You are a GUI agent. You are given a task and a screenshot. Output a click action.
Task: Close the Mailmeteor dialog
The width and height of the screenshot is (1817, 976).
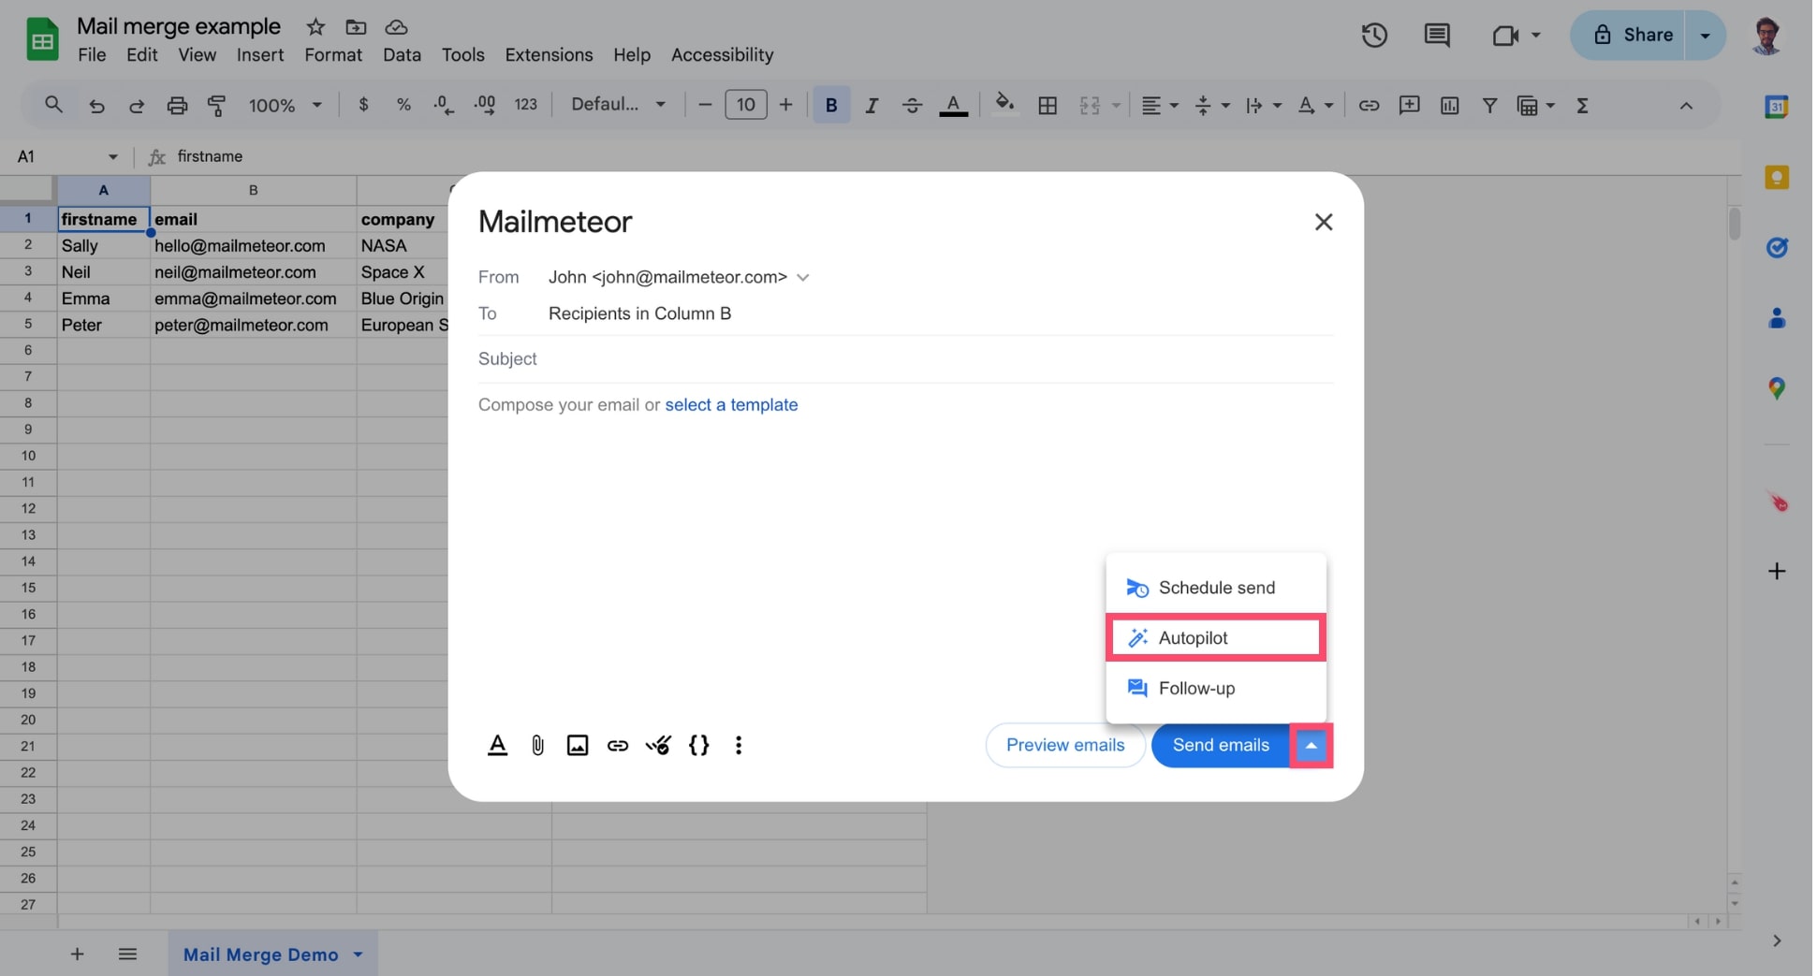coord(1323,222)
